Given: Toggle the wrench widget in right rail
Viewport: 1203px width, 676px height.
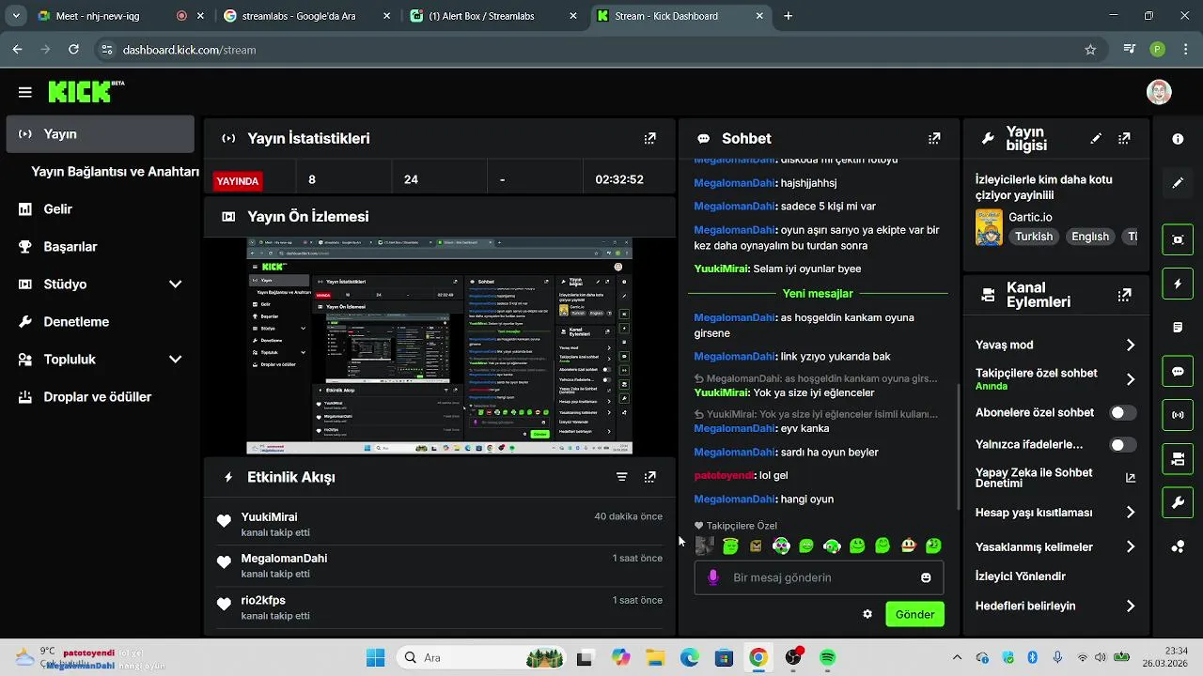Looking at the screenshot, I should coord(1178,503).
